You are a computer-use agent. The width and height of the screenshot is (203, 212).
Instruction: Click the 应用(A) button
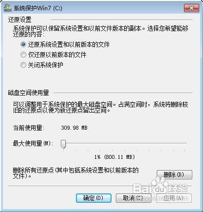pos(174,198)
